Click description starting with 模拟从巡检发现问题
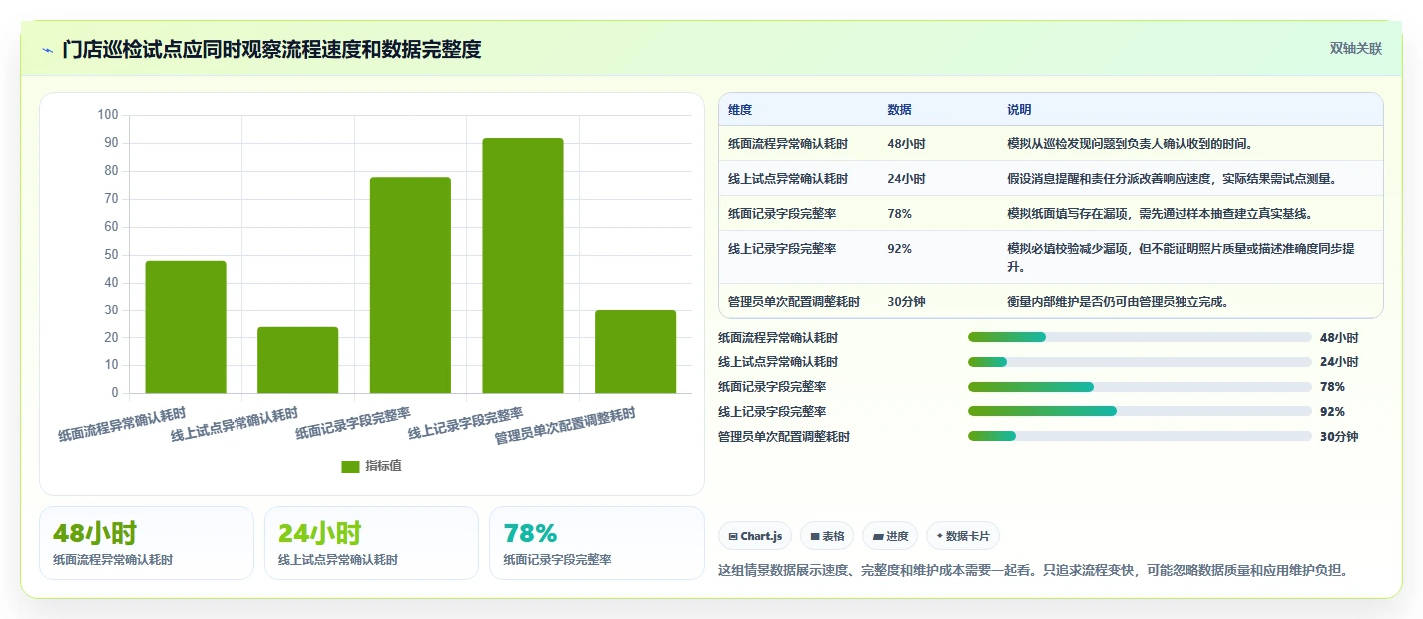 point(1131,144)
